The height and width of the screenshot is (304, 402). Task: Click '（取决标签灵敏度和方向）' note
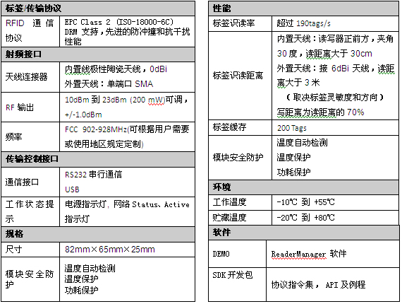click(334, 98)
